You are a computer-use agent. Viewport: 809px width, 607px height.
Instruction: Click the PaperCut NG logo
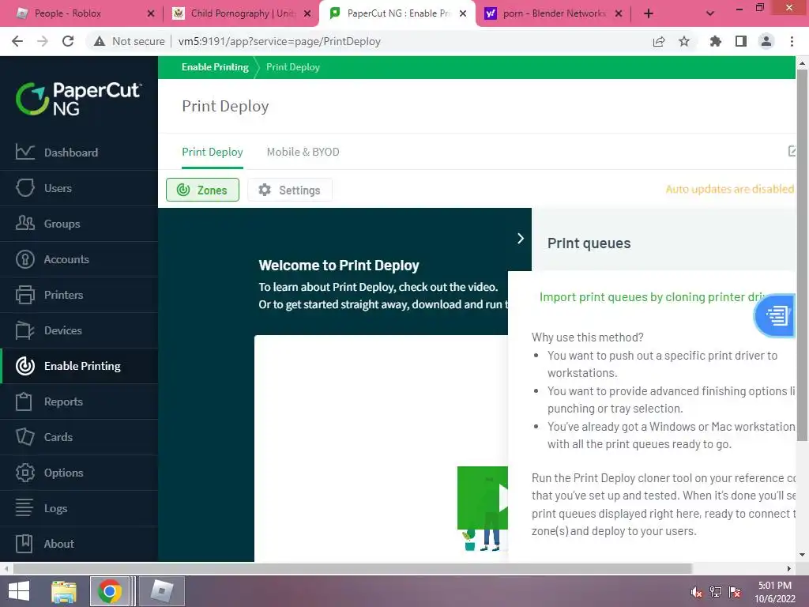tap(78, 98)
